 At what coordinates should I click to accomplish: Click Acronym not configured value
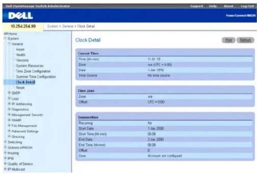pyautogui.click(x=165, y=156)
